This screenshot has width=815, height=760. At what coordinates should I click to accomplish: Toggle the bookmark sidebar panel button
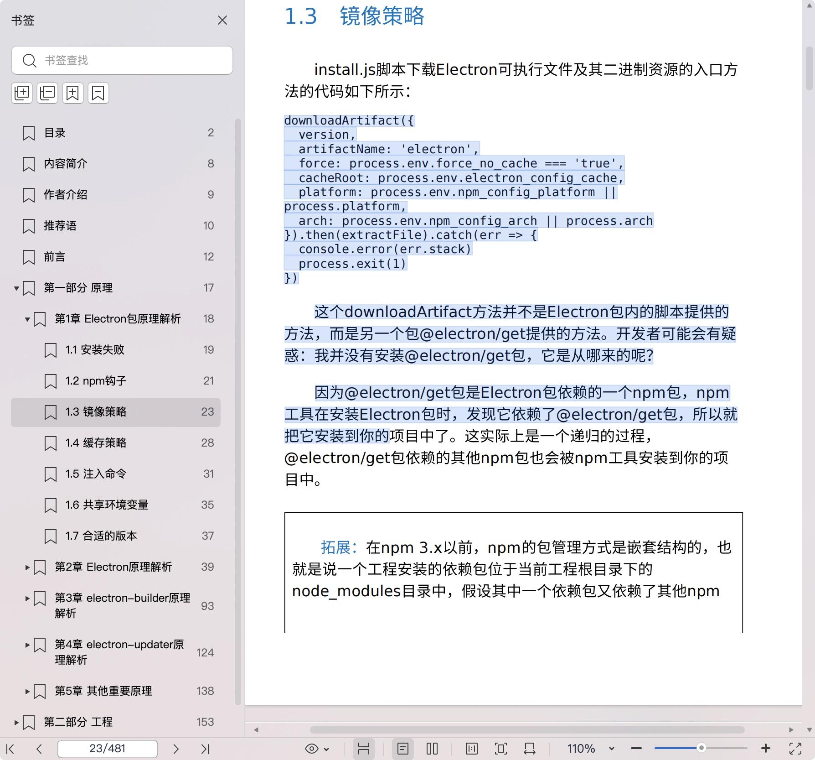pyautogui.click(x=364, y=749)
